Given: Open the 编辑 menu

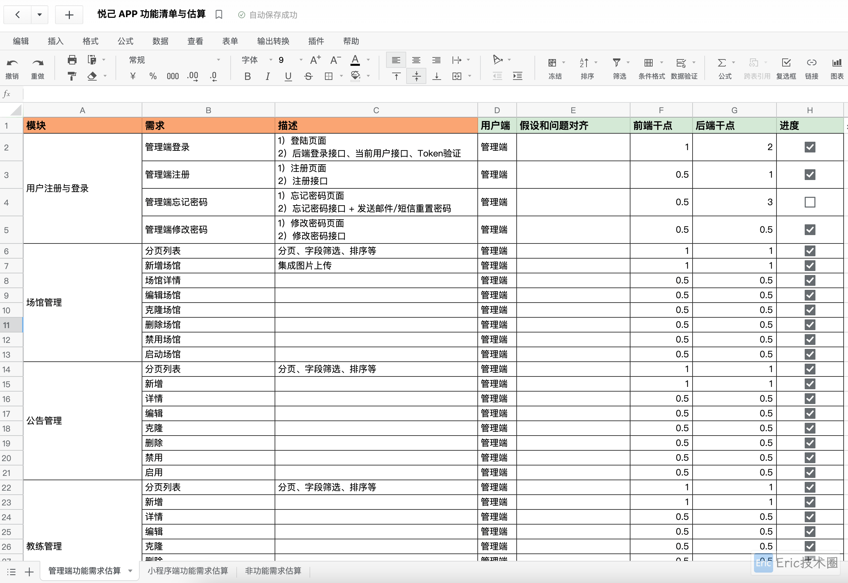Looking at the screenshot, I should [20, 41].
